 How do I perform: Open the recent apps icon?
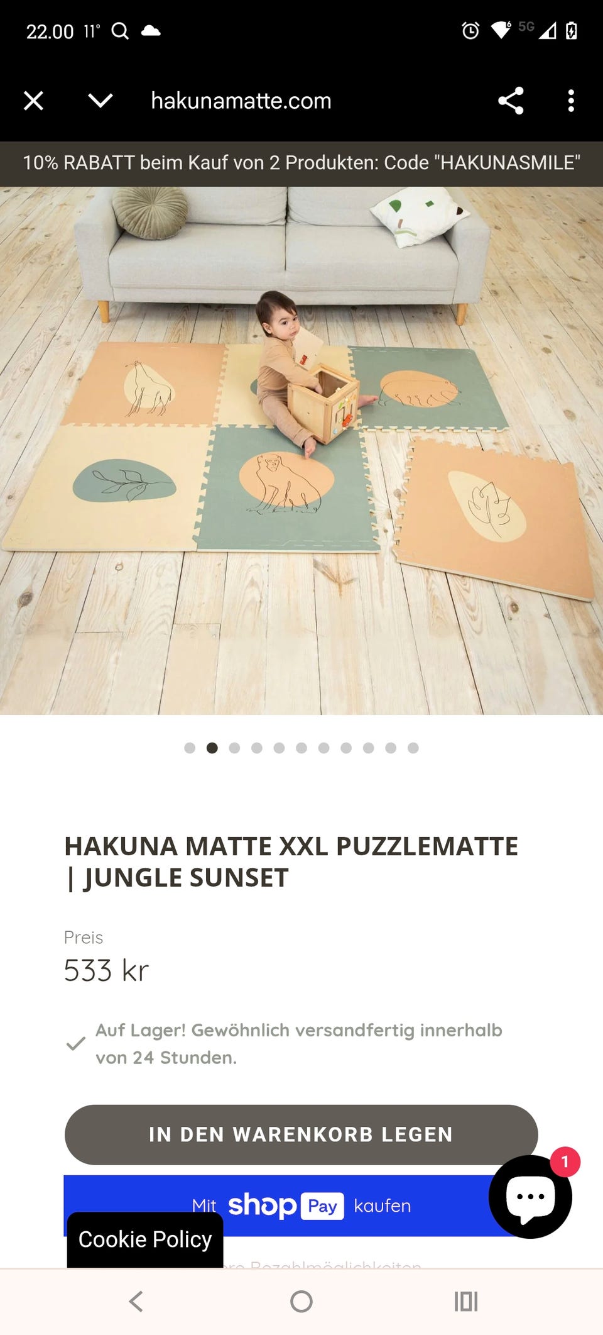point(466,1301)
